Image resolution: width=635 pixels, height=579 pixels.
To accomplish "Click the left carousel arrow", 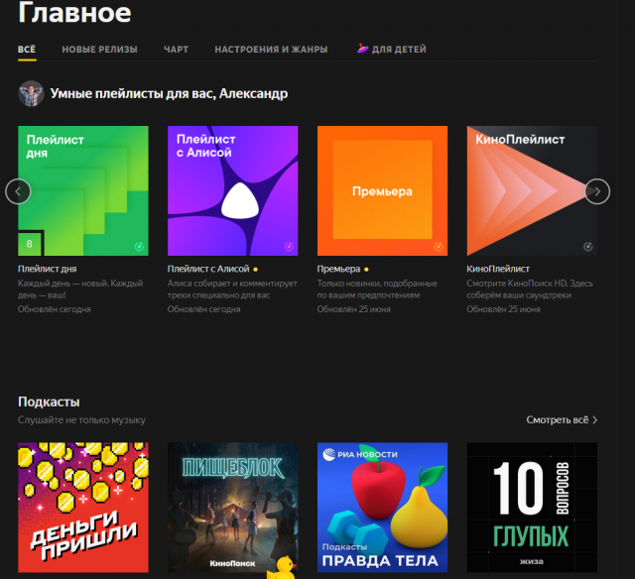I will point(18,191).
